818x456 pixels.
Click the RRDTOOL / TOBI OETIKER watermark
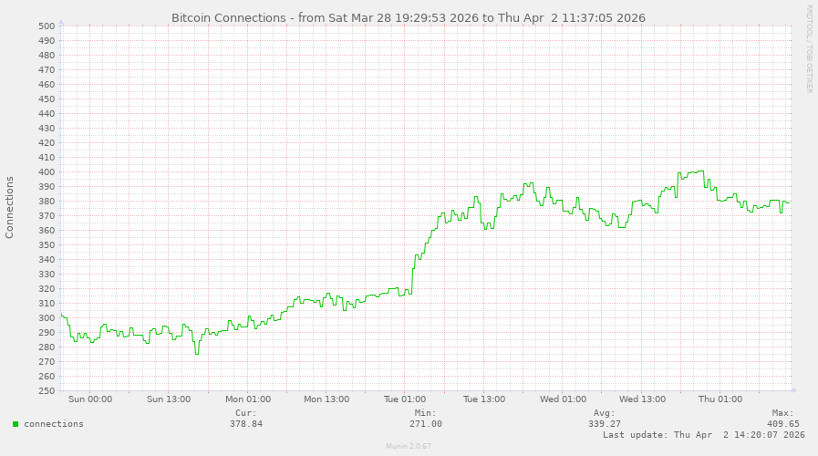pos(809,48)
